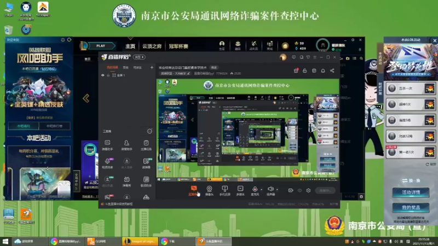
Task: Toggle visibility eye of the 全屏 1 source
Action: [x=103, y=75]
